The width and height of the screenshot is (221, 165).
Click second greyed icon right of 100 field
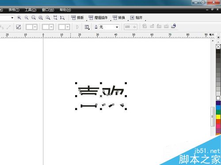152,26
